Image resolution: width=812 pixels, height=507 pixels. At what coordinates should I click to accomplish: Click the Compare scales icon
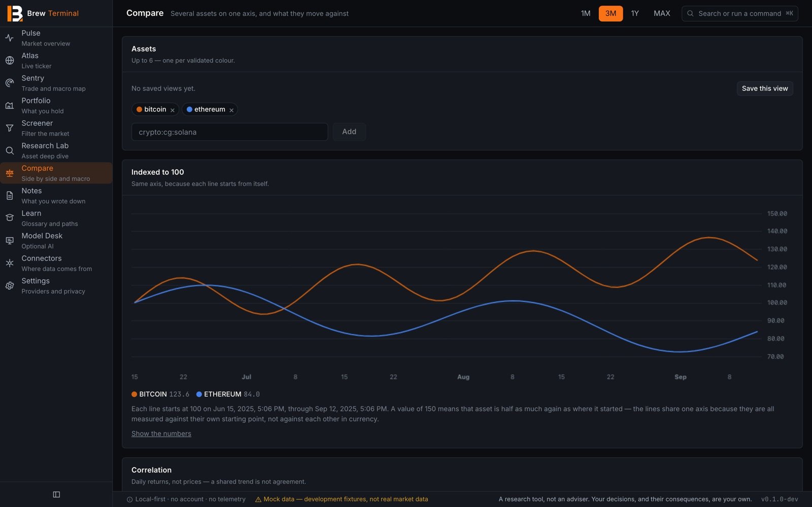coord(10,173)
